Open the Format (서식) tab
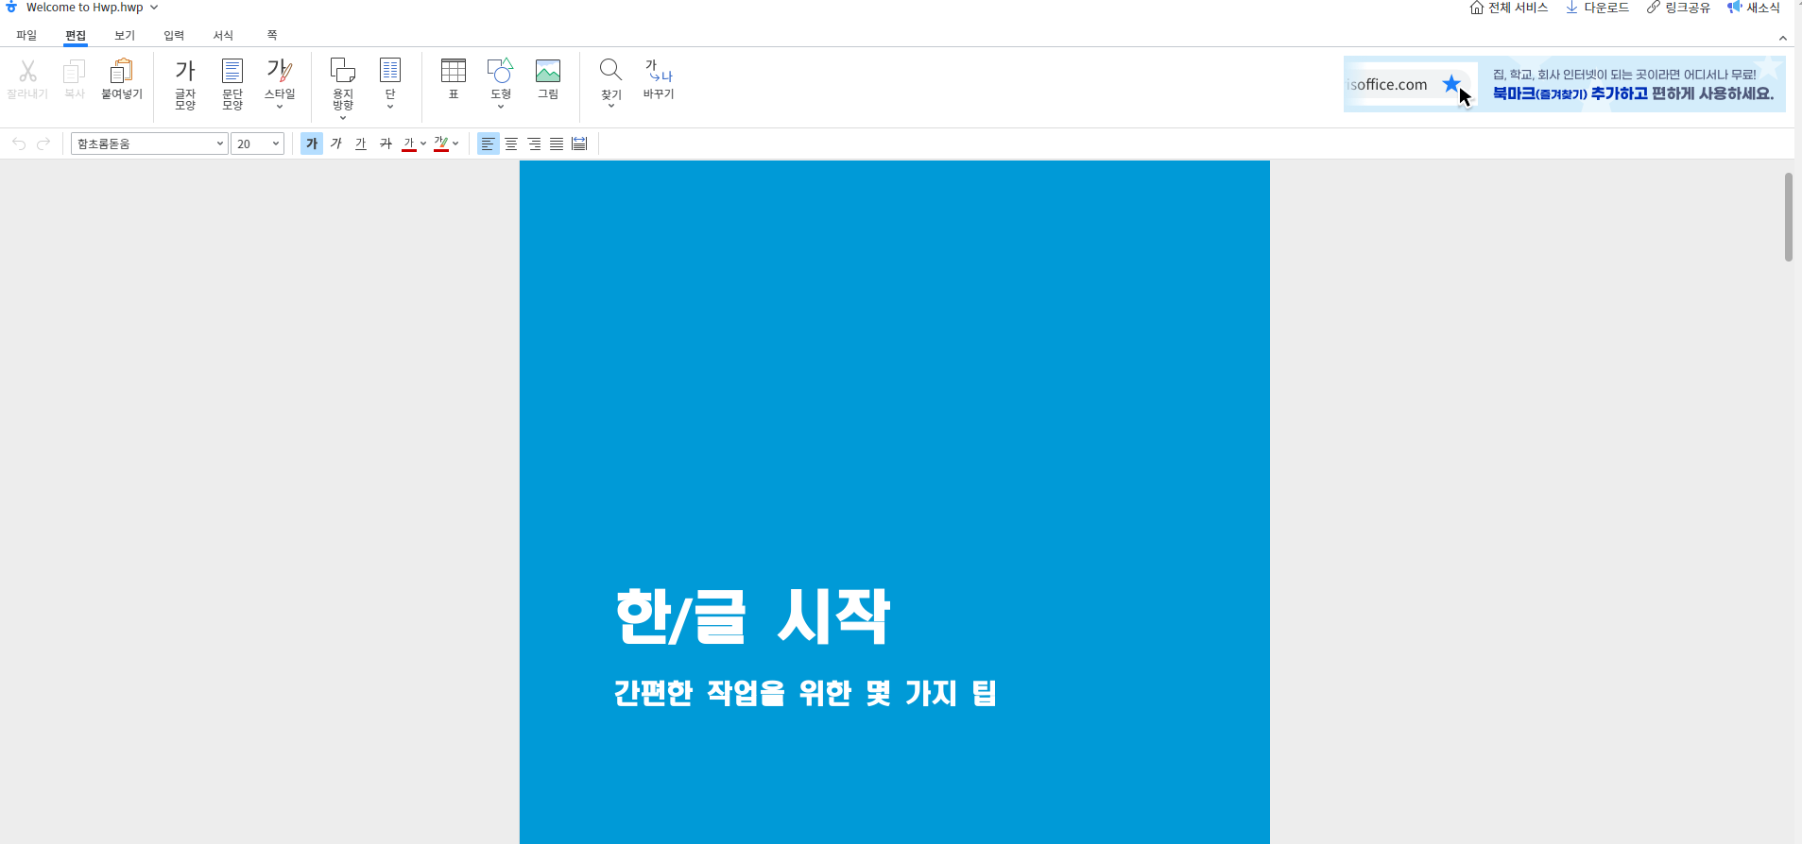Image resolution: width=1802 pixels, height=844 pixels. [x=223, y=36]
